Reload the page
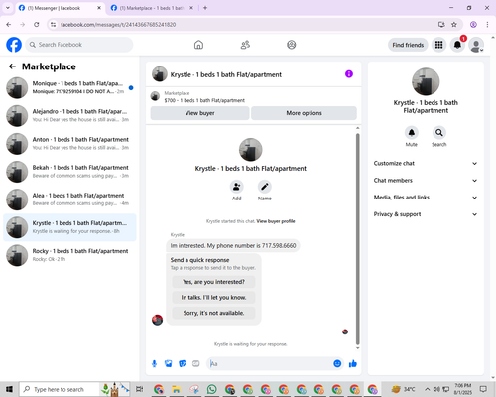 (37, 24)
